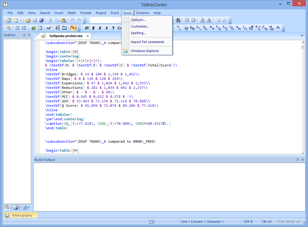Choose Import TeX commands
This screenshot has height=227, width=308.
pos(147,42)
